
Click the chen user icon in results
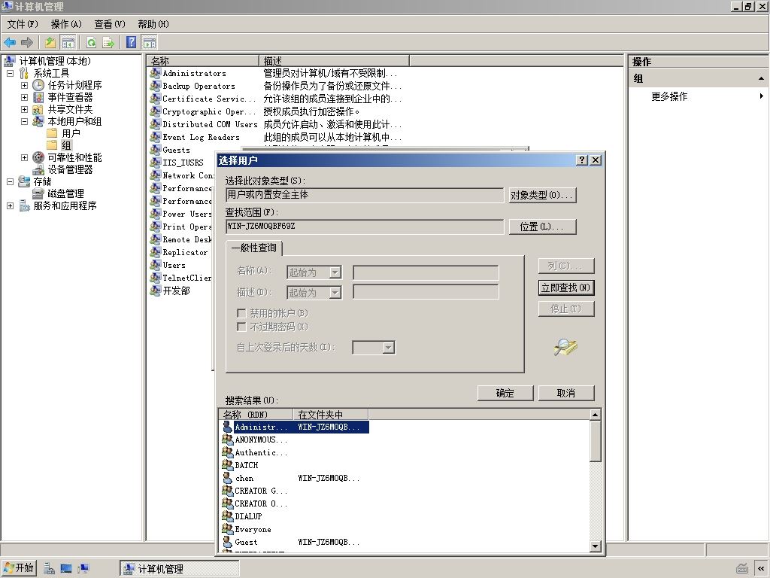[x=227, y=478]
